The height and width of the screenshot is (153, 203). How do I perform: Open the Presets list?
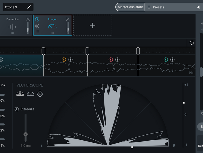coord(156,7)
